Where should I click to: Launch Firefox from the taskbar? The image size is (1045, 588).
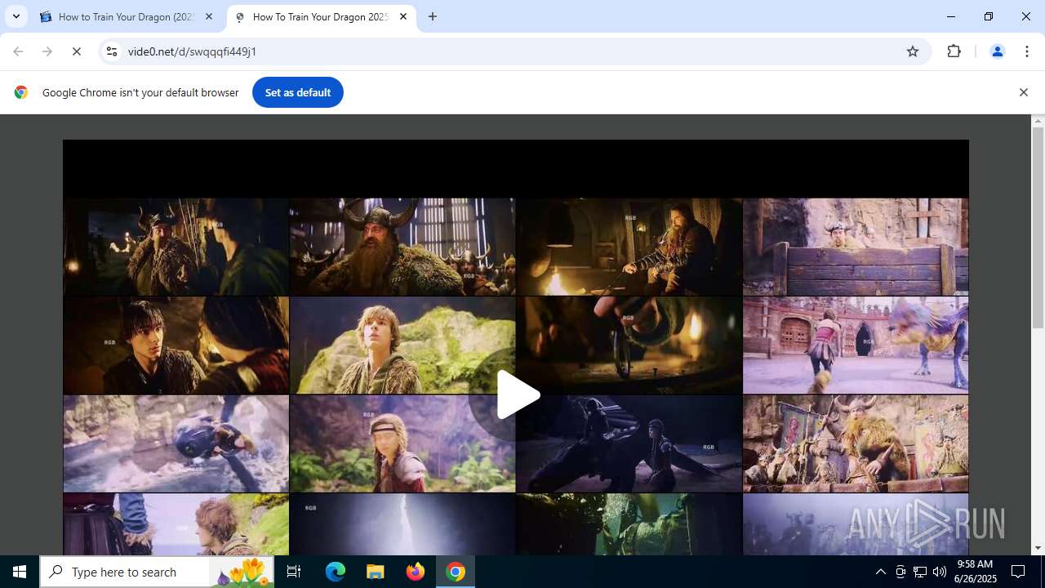[416, 572]
